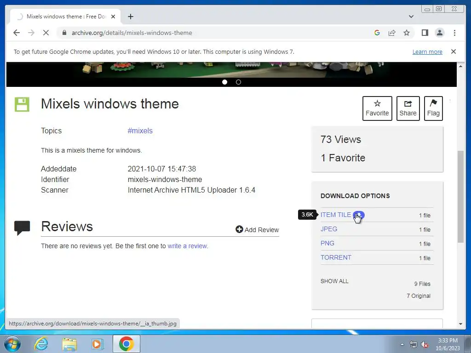Screen dimensions: 471x353
Task: View site info lock icon
Action: tap(64, 33)
